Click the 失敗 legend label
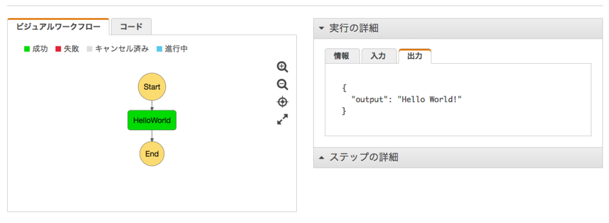Viewport: 609px width, 223px height. coord(71,49)
